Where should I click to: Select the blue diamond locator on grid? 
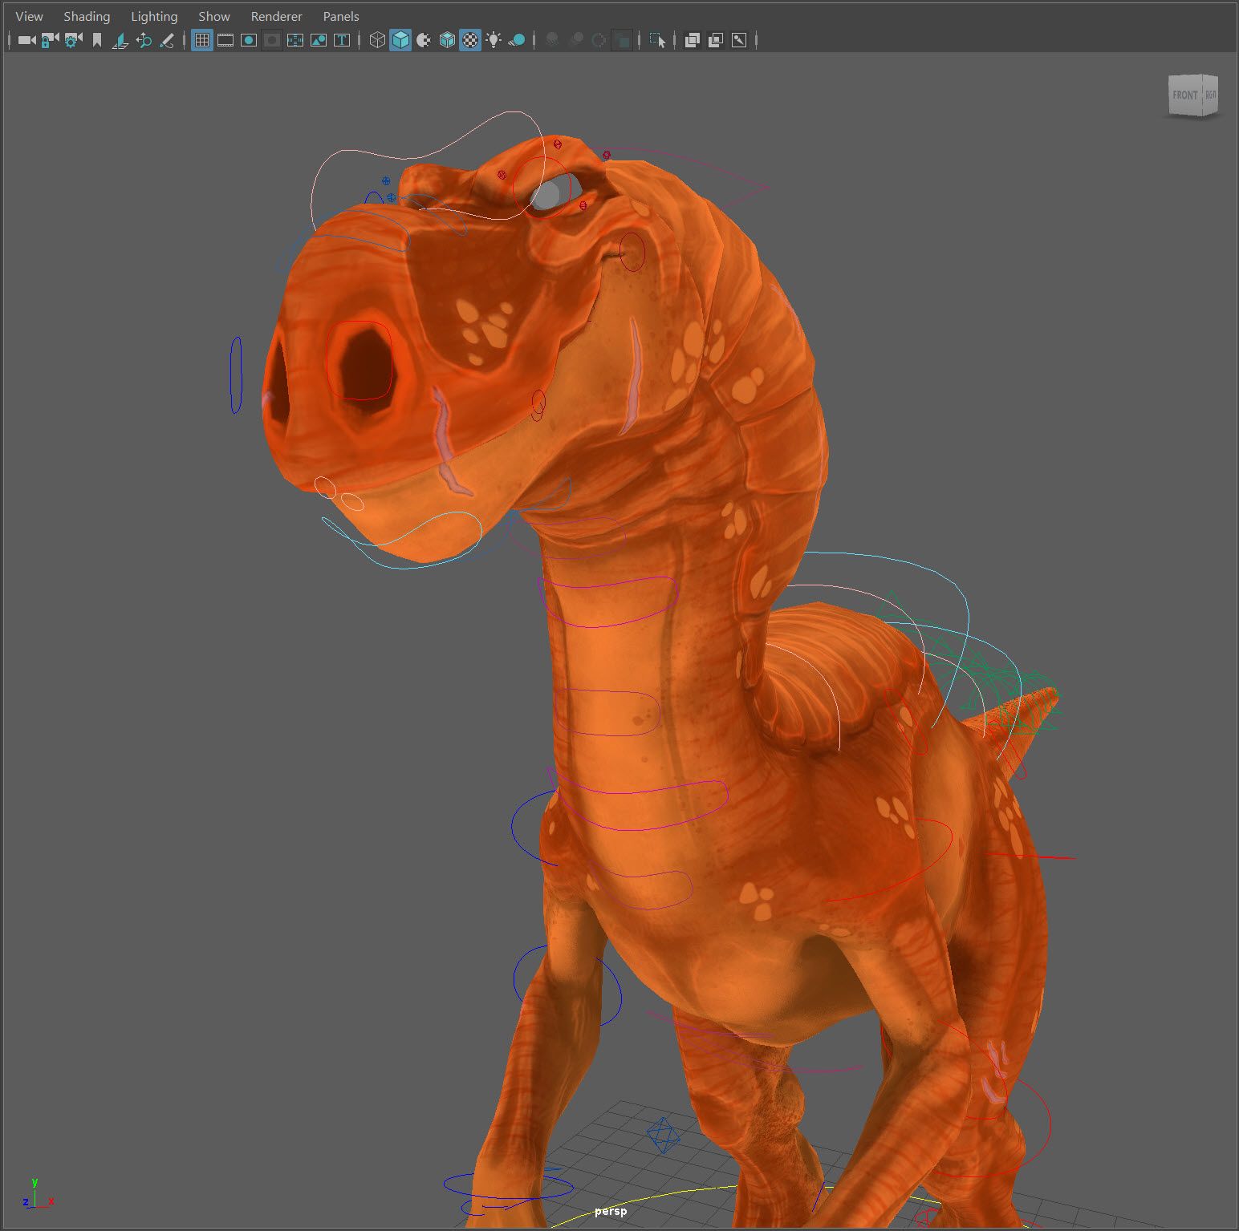click(x=663, y=1136)
